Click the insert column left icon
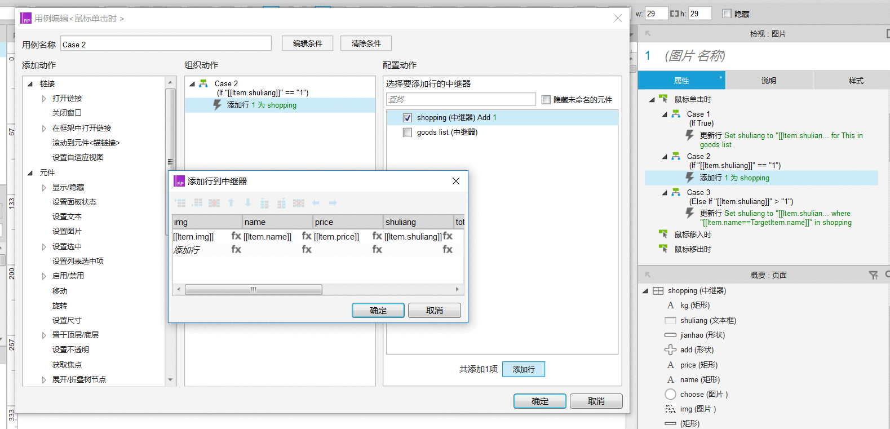The image size is (890, 429). [264, 203]
